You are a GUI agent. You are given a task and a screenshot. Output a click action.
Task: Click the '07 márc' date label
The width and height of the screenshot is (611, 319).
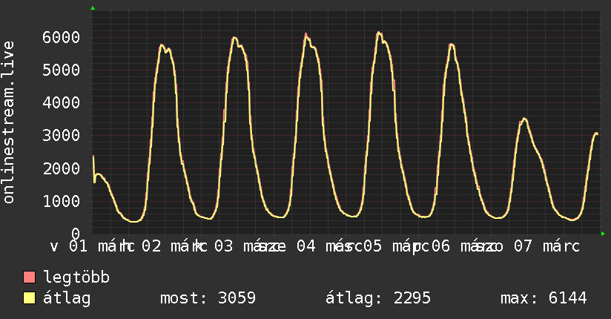546,246
